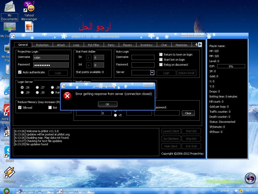Switch to HandyCafe taskbar window

tap(35, 191)
